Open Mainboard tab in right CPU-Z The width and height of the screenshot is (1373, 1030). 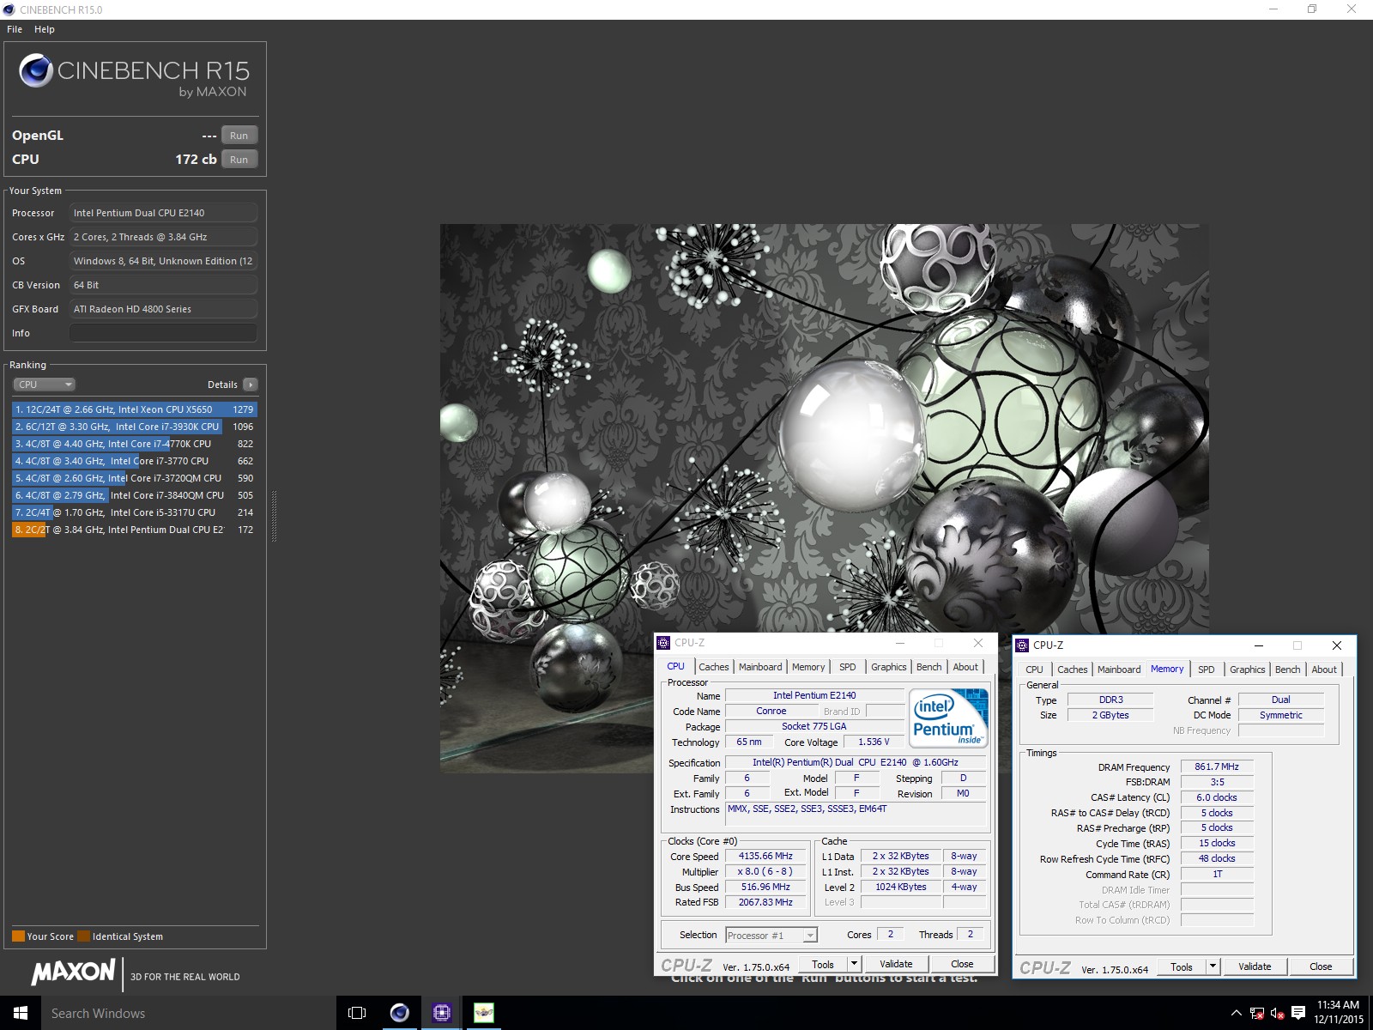click(1119, 669)
